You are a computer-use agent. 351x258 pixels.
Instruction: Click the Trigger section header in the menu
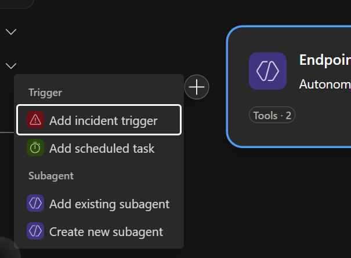45,93
